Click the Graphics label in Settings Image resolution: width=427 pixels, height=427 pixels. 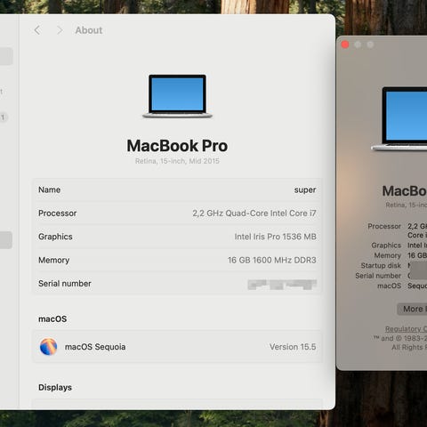[55, 237]
